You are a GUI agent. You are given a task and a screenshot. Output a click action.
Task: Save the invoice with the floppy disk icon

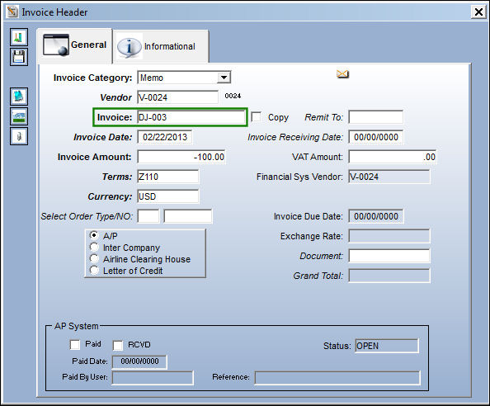19,57
